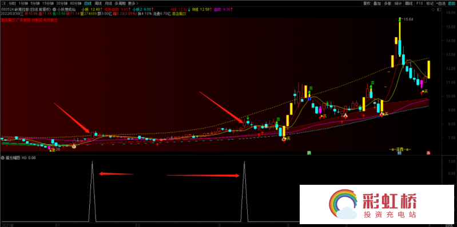Switch to the 60分钟 period tab

[75, 4]
